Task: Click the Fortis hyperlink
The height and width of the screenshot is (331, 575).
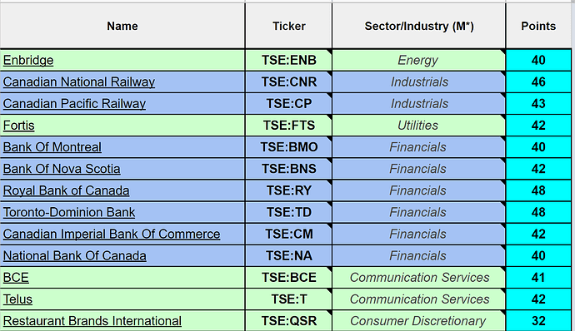Action: (18, 126)
